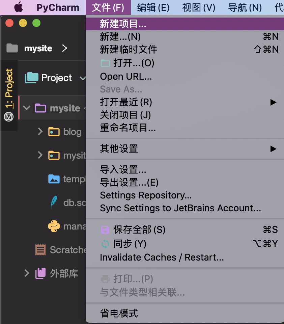Expand the blog folder
The width and height of the screenshot is (284, 324).
click(40, 131)
